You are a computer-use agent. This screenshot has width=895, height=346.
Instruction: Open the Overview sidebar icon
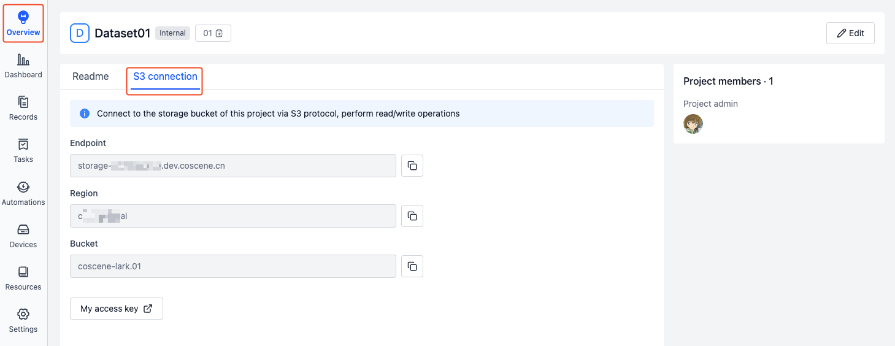(23, 23)
